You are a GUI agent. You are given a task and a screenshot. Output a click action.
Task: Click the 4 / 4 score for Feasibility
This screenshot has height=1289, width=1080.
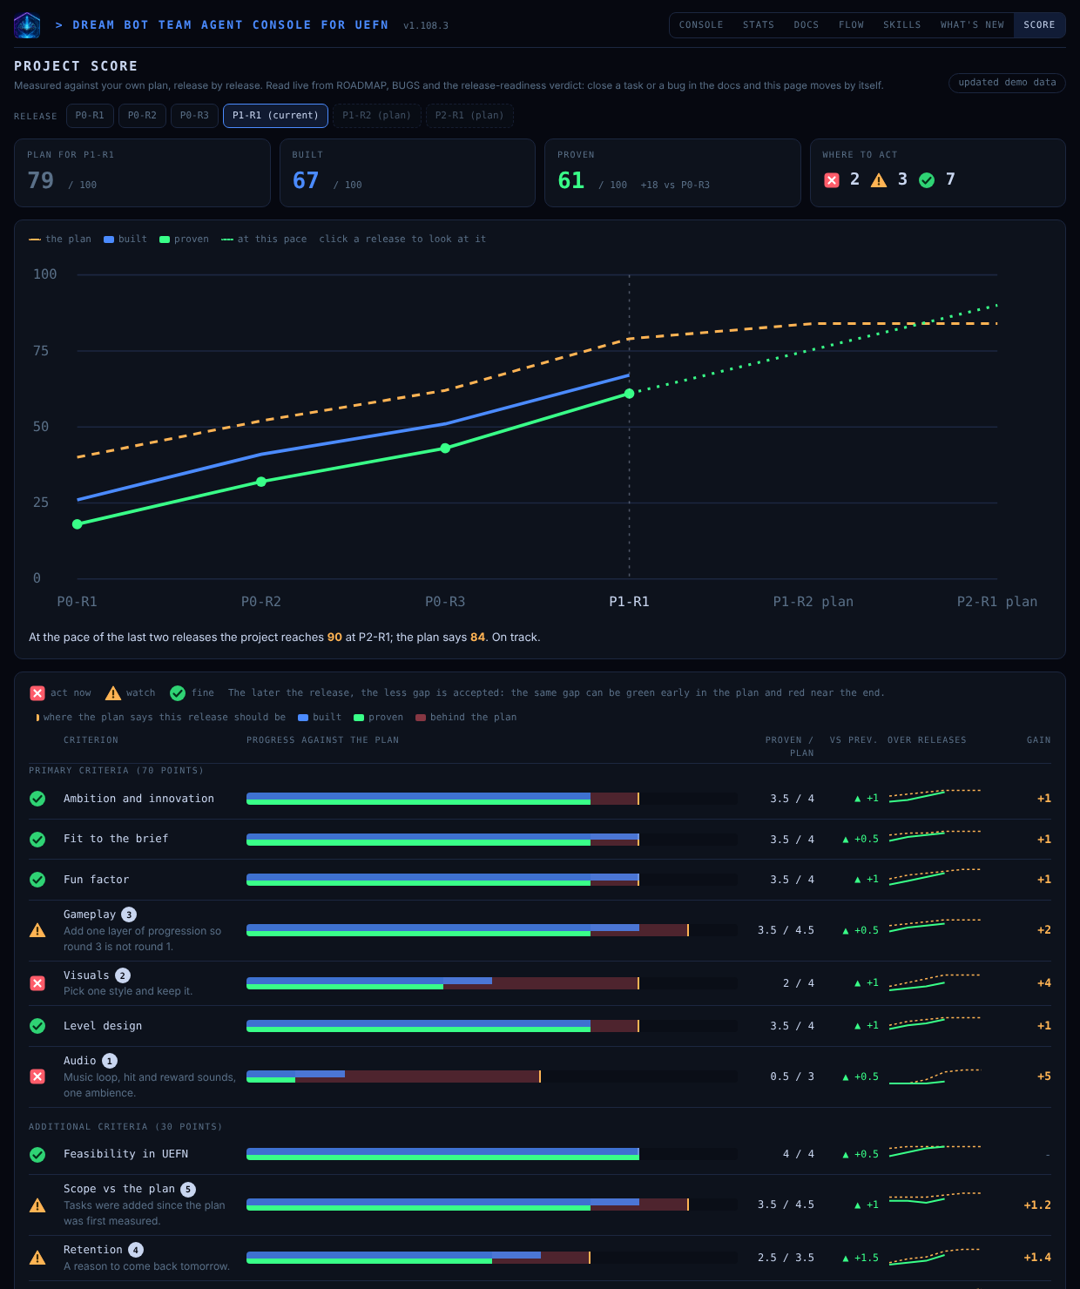(x=799, y=1154)
